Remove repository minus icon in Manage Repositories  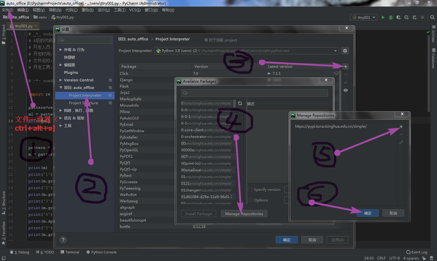click(x=401, y=135)
